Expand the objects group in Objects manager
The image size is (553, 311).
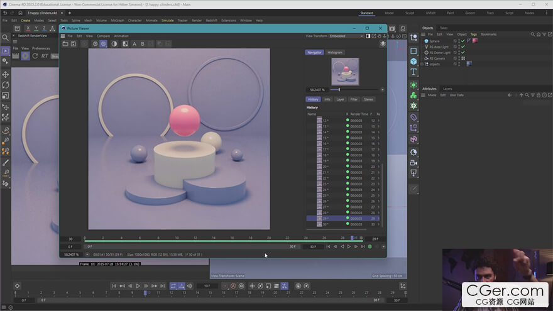(x=423, y=64)
